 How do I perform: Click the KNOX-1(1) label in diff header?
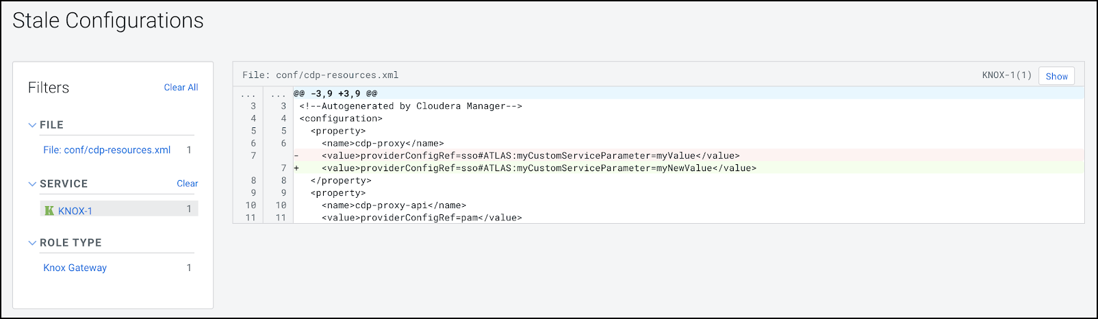(x=1006, y=75)
